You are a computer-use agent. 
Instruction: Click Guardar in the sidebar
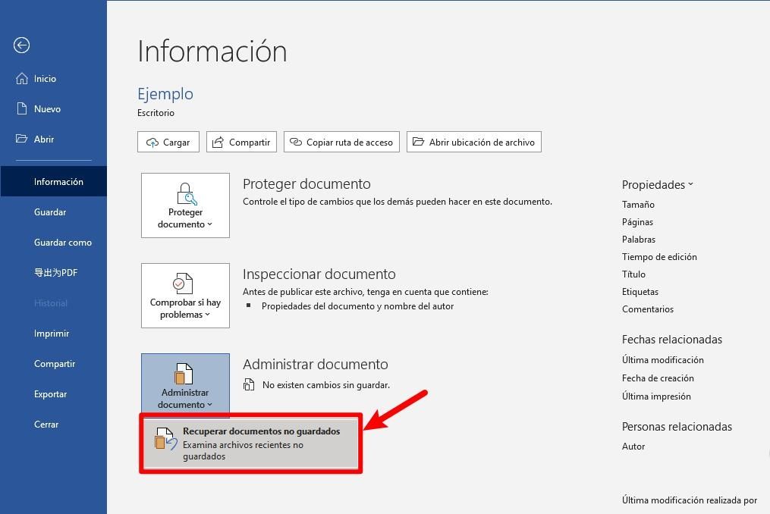pos(50,212)
